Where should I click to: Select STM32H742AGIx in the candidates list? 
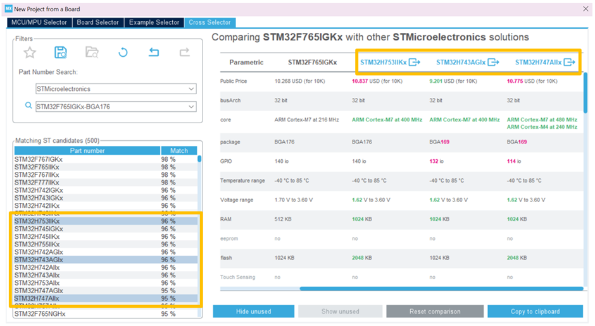point(39,252)
